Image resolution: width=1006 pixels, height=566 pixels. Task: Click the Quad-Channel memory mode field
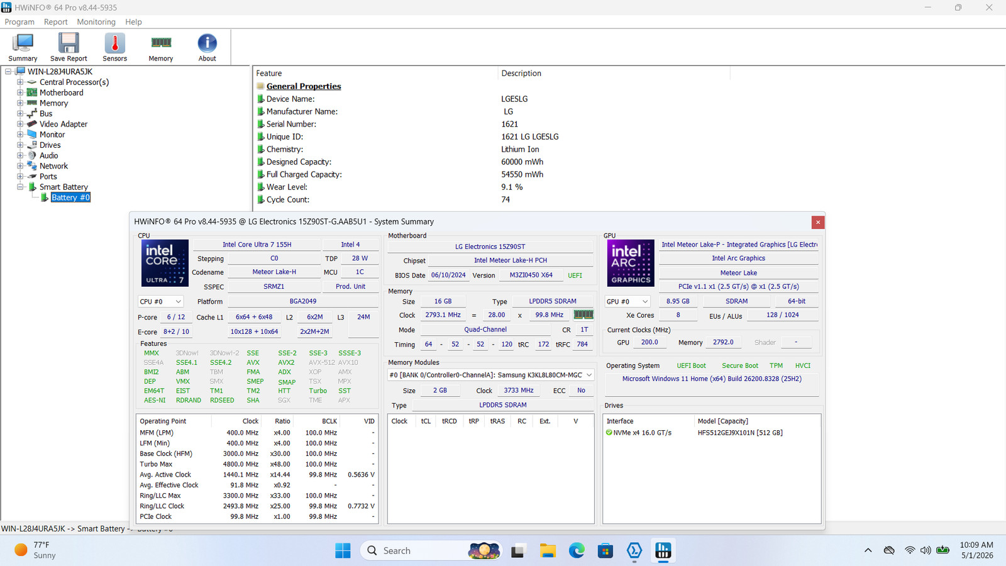[485, 330]
